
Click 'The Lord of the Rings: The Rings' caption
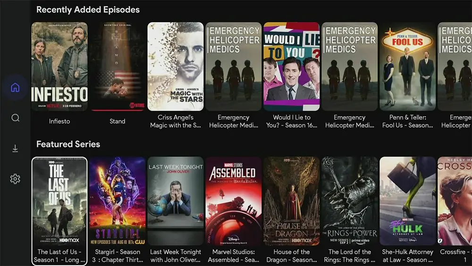coord(349,256)
